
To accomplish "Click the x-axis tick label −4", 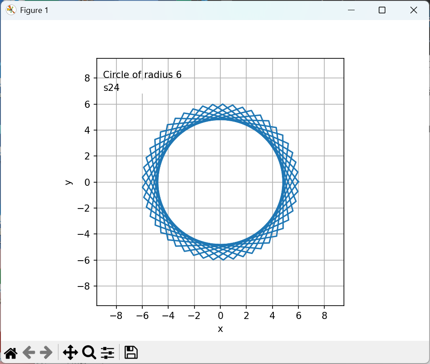I will (168, 316).
